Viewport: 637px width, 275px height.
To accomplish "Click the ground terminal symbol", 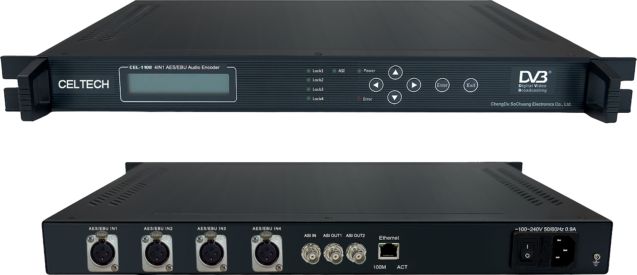I will pos(597,259).
